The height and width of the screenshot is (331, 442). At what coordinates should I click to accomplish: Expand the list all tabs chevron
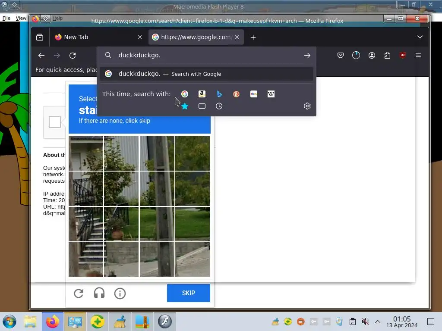point(420,37)
